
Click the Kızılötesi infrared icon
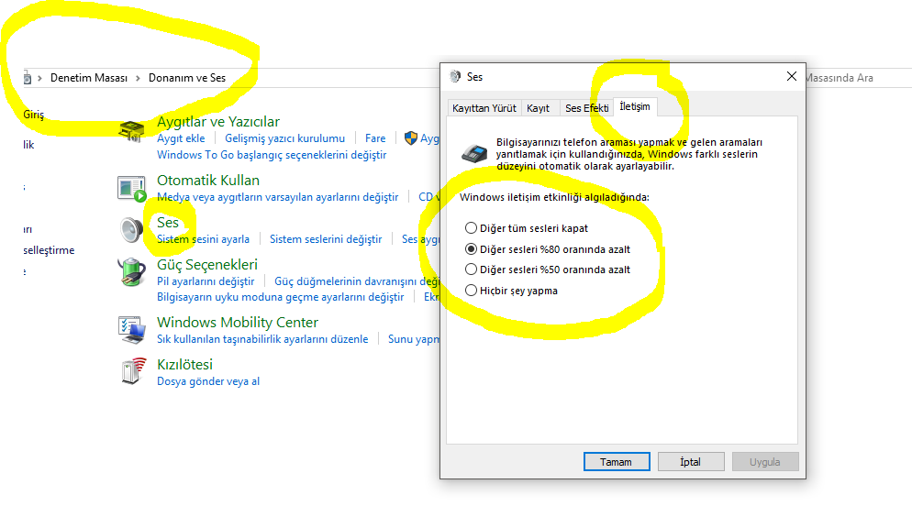[x=133, y=371]
